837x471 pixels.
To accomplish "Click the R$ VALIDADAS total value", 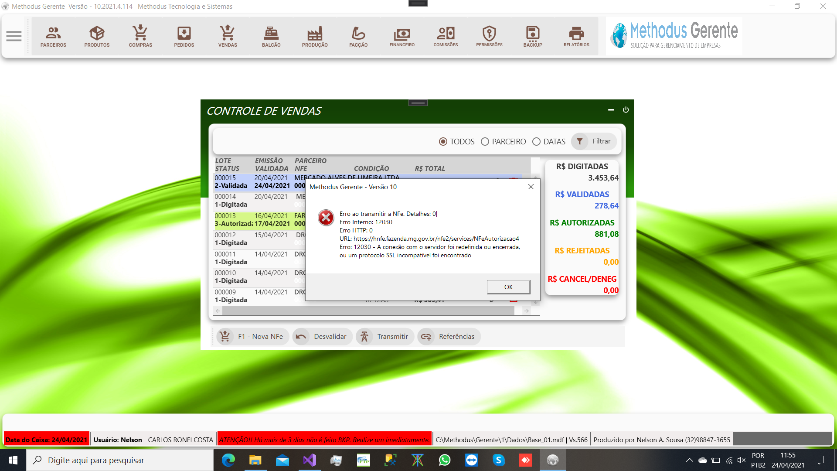I will pos(606,206).
